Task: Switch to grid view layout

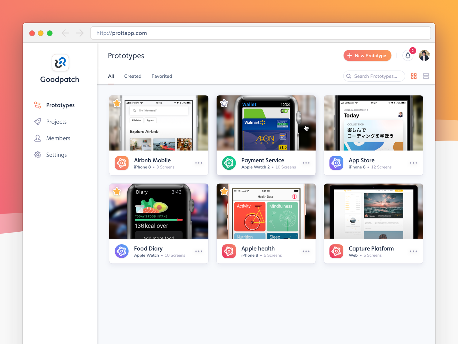Action: (414, 76)
